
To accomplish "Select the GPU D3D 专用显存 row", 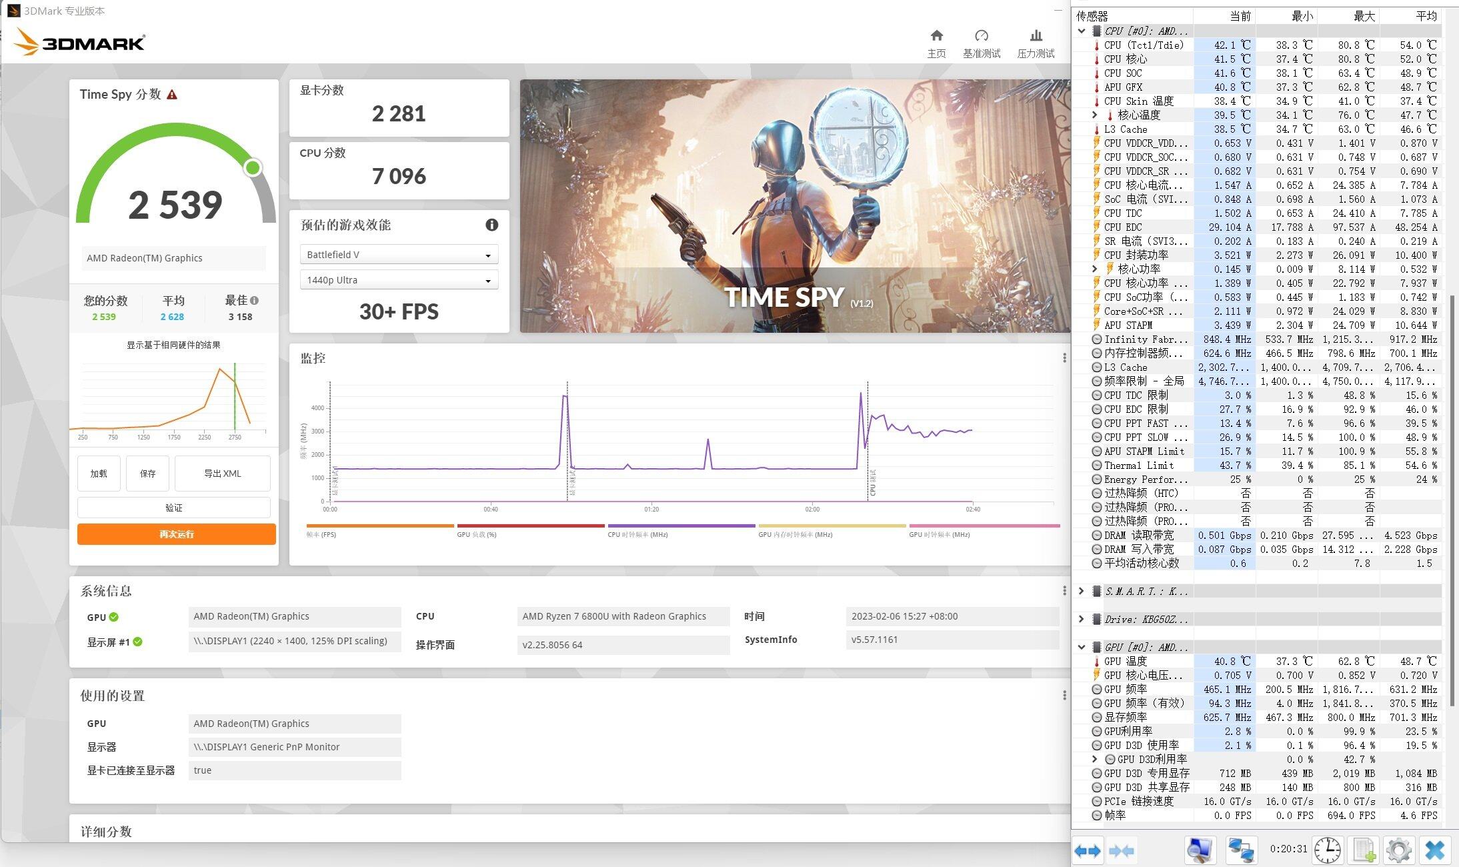I will click(x=1257, y=773).
